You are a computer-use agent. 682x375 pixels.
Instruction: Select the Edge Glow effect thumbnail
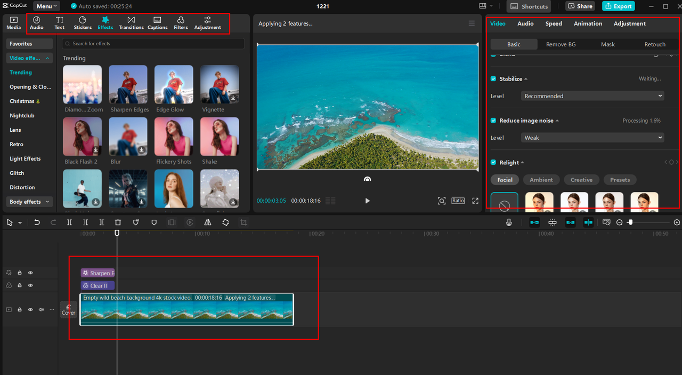(x=174, y=84)
